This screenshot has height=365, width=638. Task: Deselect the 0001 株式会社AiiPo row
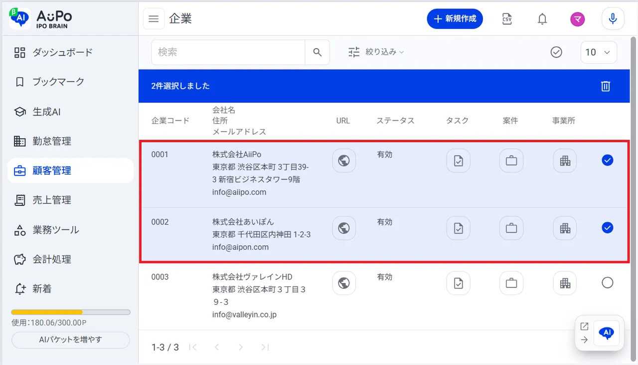click(x=607, y=160)
